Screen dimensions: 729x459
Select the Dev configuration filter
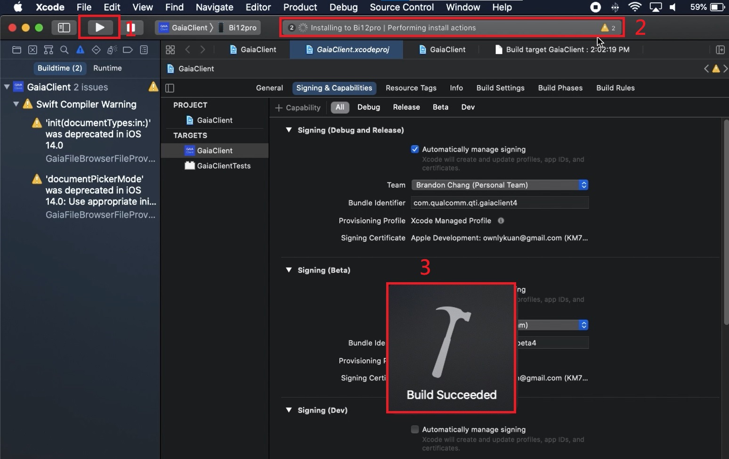click(468, 107)
